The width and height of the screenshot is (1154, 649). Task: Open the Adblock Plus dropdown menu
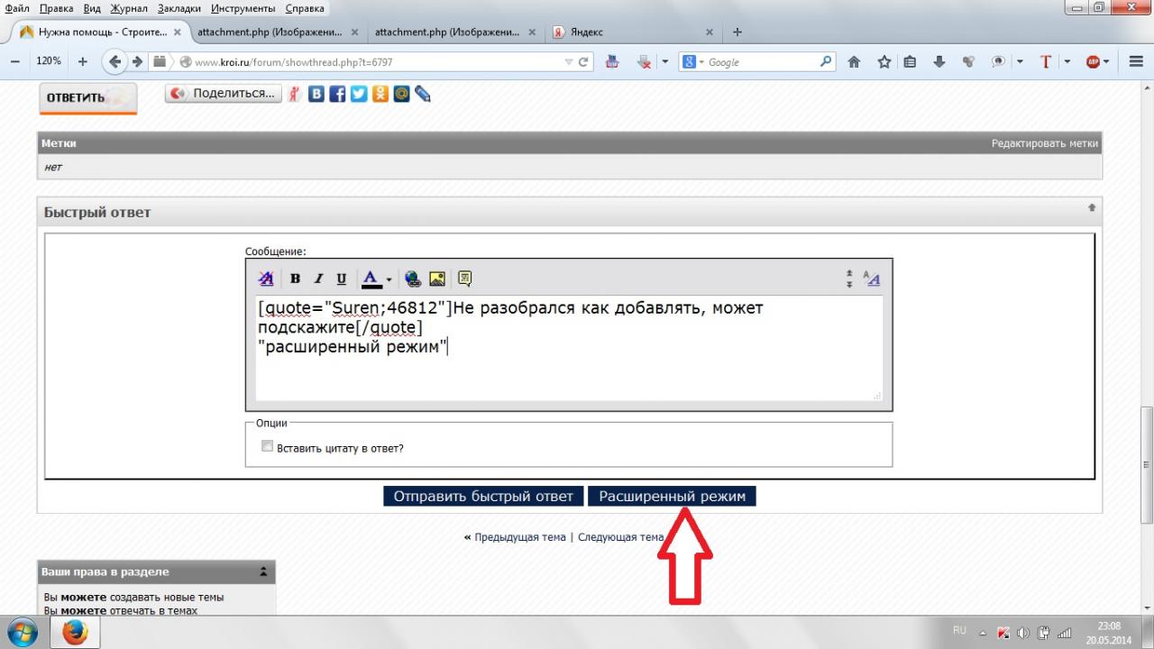pyautogui.click(x=1106, y=62)
